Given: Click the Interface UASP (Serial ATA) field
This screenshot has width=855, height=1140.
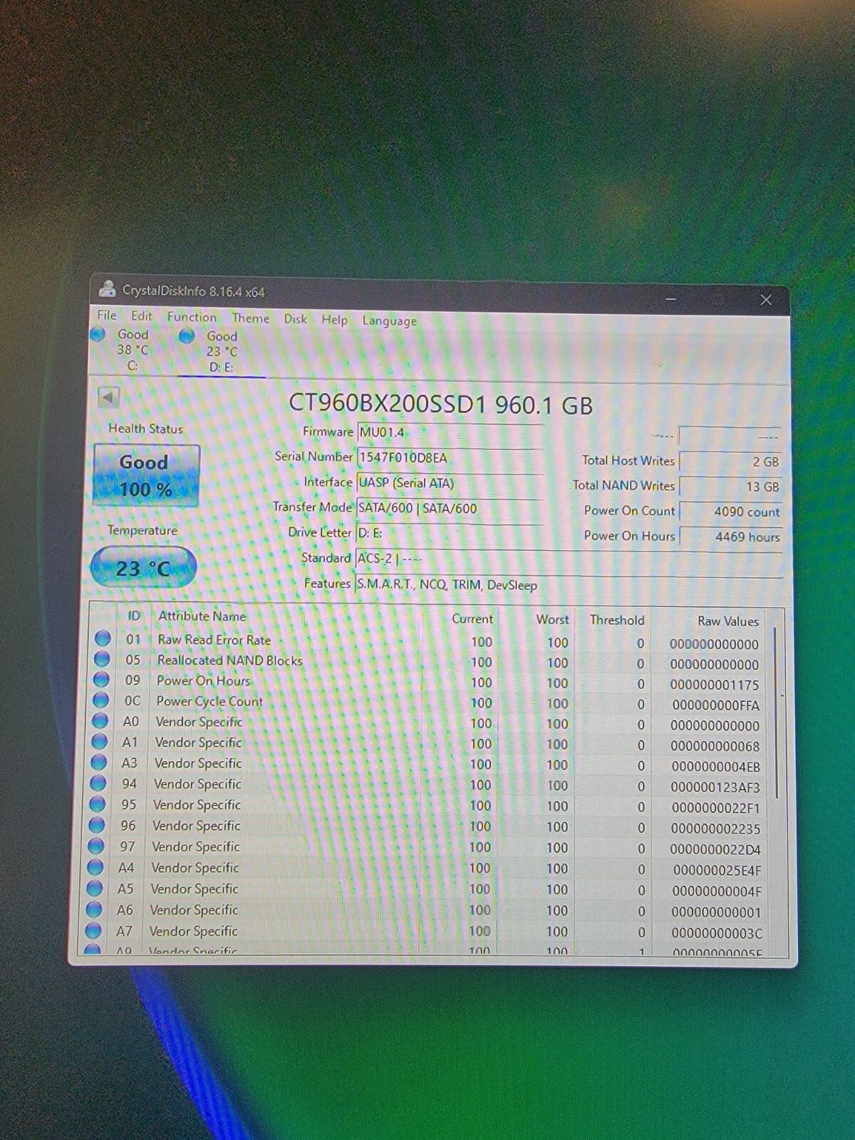Looking at the screenshot, I should [450, 483].
